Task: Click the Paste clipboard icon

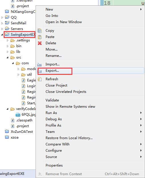Action: (40, 37)
